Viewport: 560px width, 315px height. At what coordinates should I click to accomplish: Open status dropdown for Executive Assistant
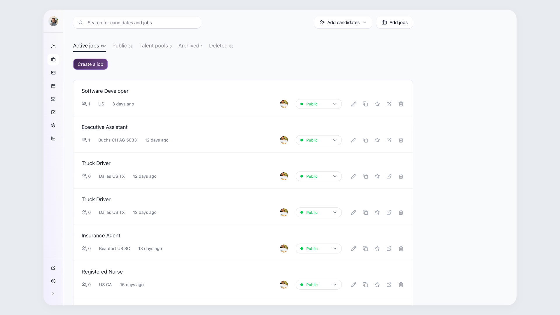point(318,140)
